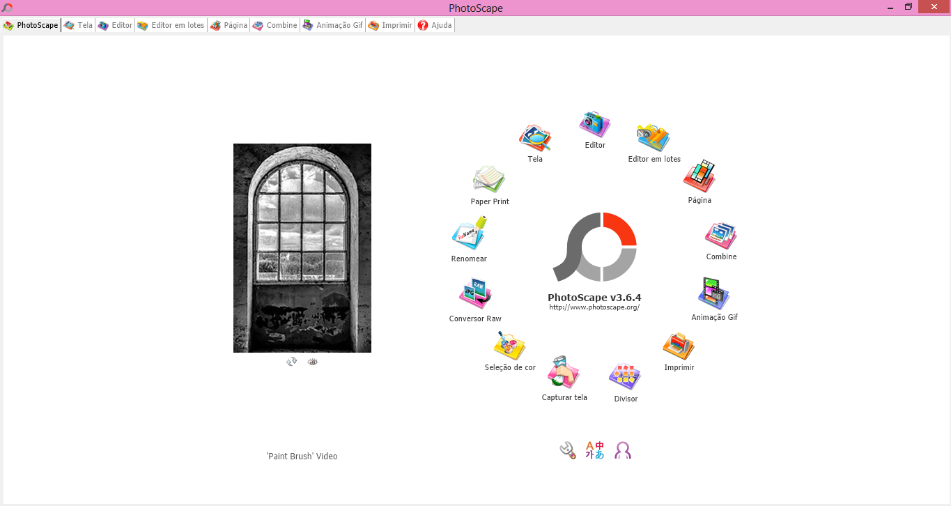Launch Editor em lotes circle icon
The height and width of the screenshot is (506, 951).
coord(654,137)
